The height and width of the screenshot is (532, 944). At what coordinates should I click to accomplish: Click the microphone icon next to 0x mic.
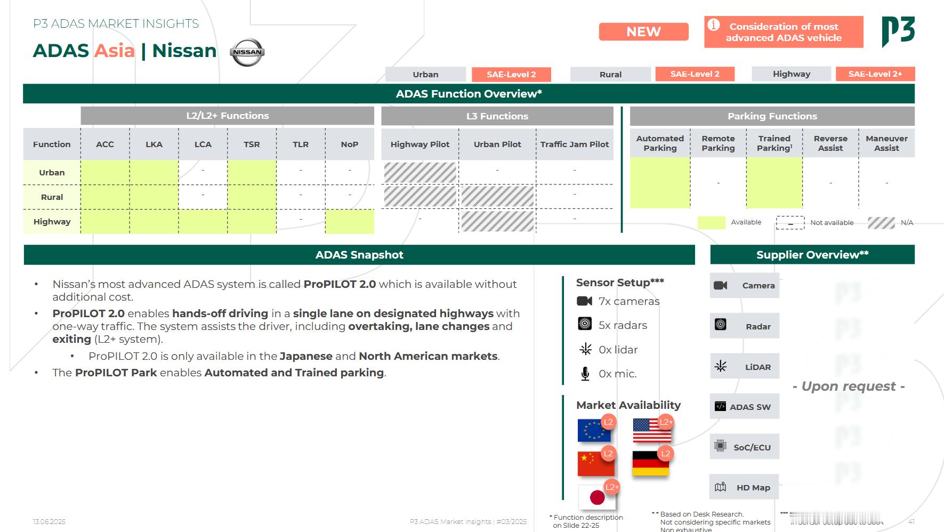click(585, 374)
